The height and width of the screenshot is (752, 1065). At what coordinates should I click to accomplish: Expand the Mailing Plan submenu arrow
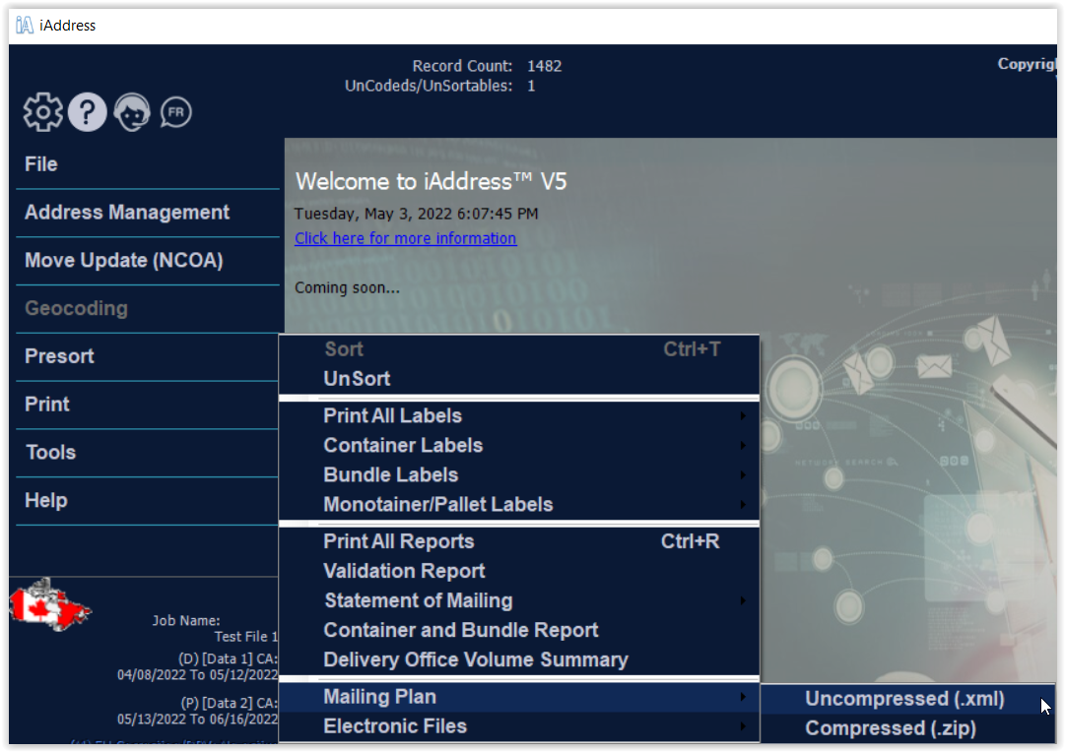(x=743, y=697)
